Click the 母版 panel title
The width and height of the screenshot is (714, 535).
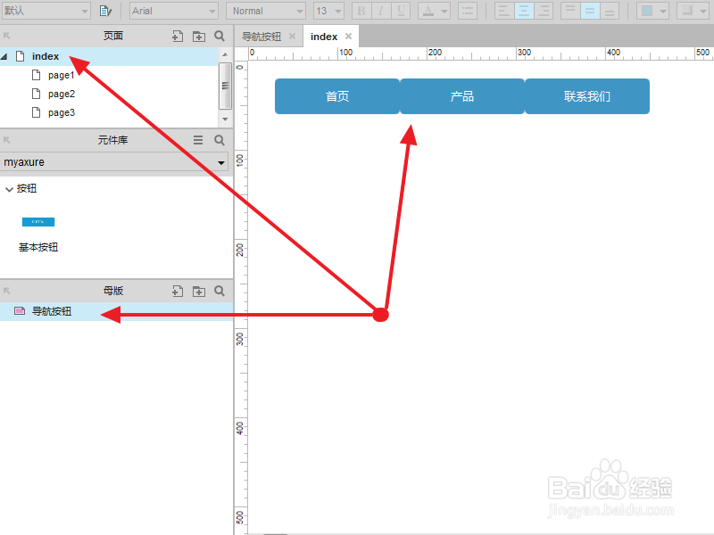pyautogui.click(x=113, y=291)
